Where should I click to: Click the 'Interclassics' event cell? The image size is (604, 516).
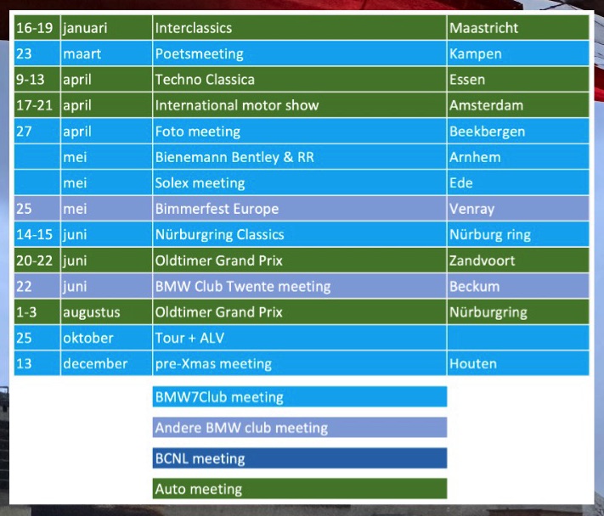pyautogui.click(x=299, y=28)
